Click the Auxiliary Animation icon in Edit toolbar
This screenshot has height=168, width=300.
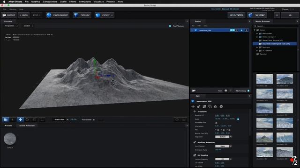pyautogui.click(x=199, y=106)
